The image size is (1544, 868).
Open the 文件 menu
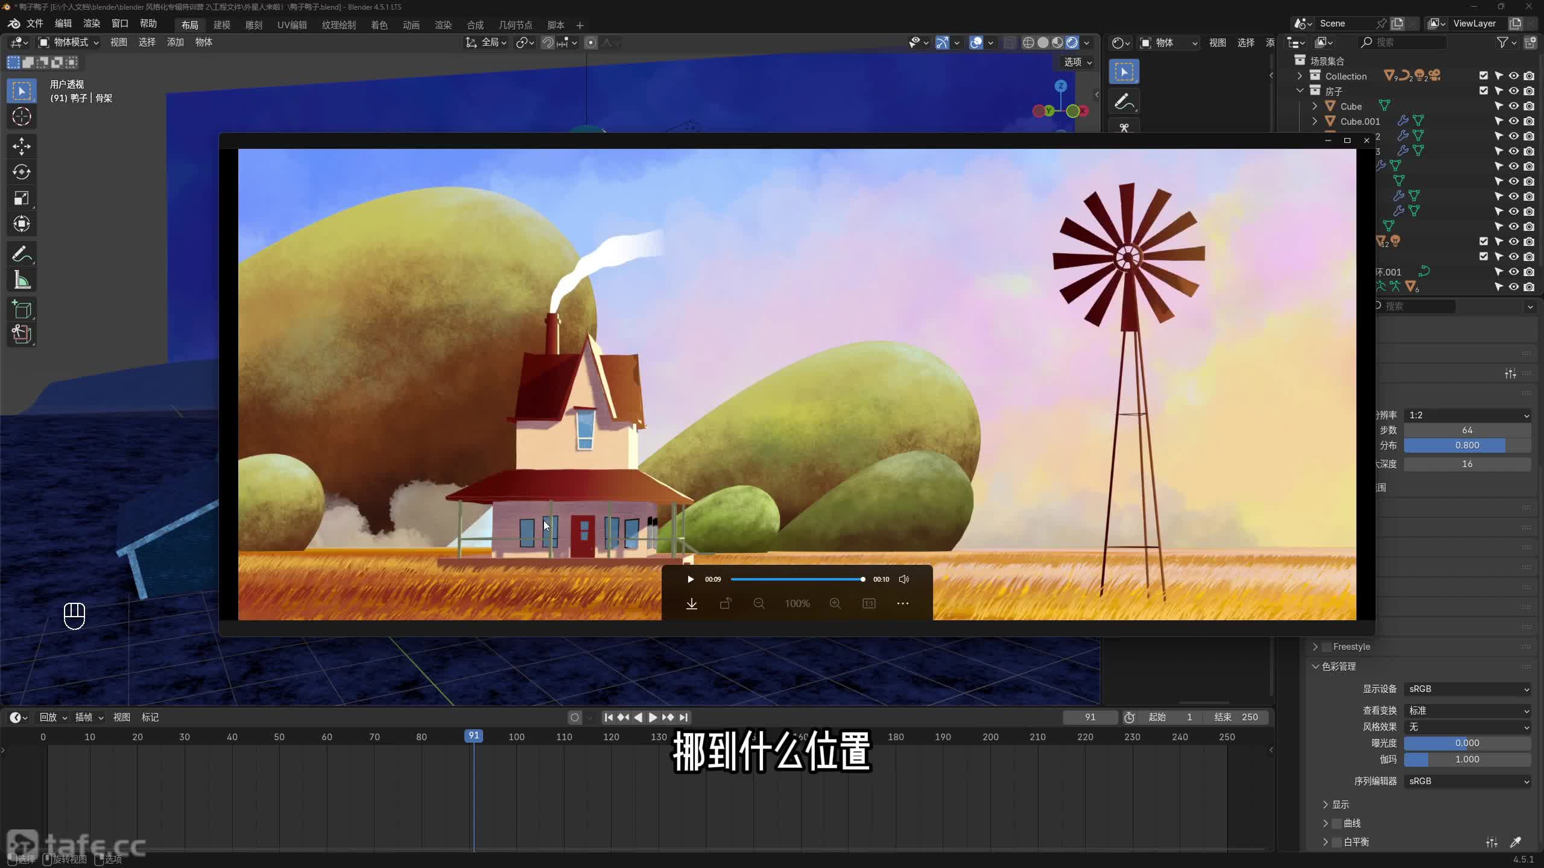click(34, 24)
